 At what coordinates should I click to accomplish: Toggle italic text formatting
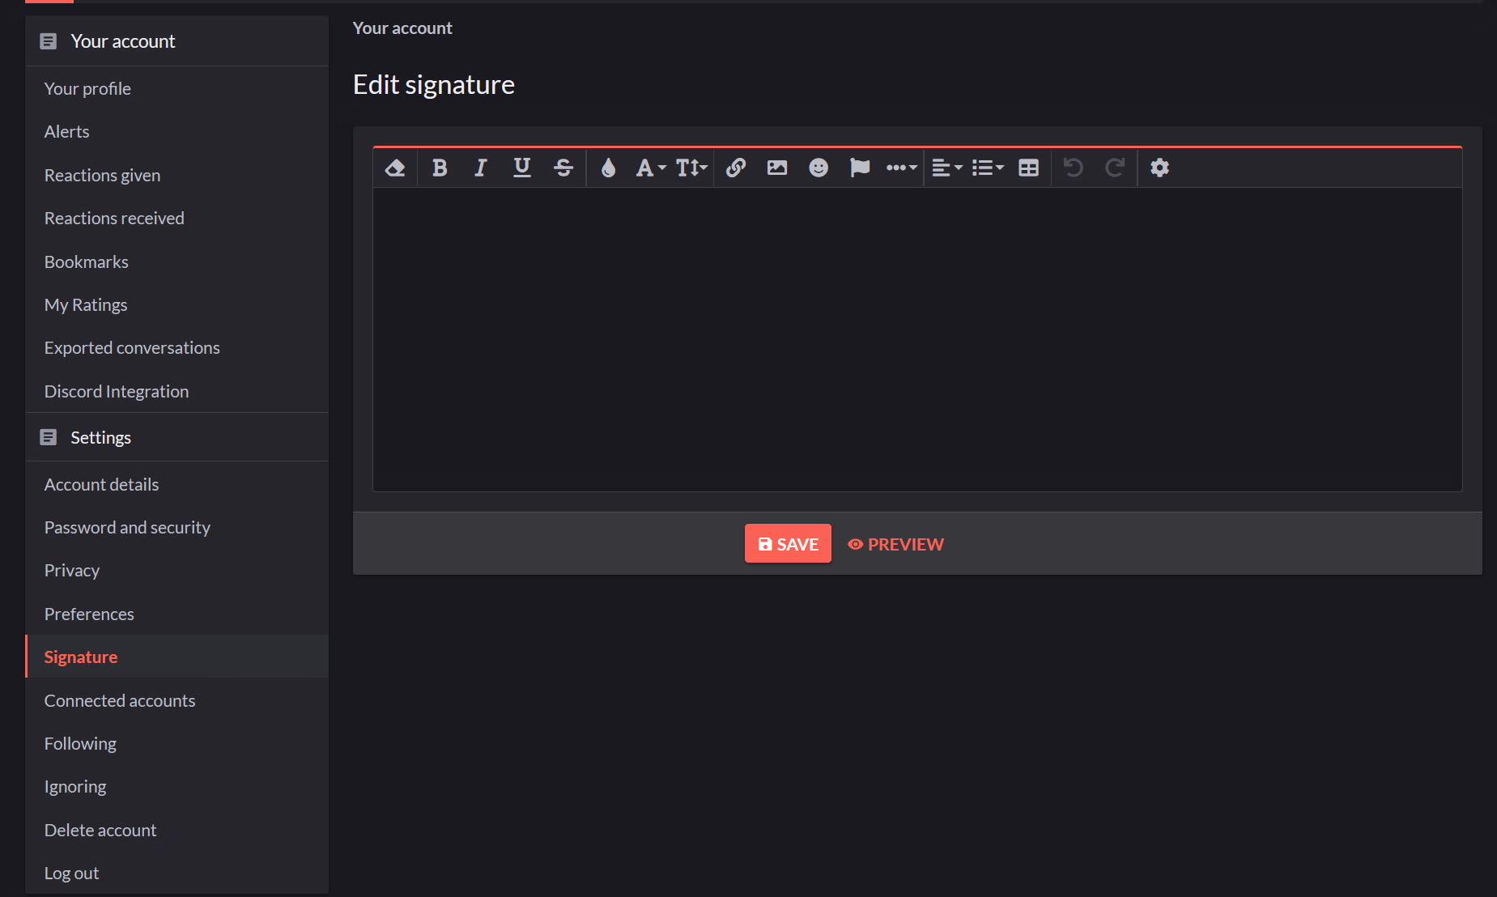(481, 168)
